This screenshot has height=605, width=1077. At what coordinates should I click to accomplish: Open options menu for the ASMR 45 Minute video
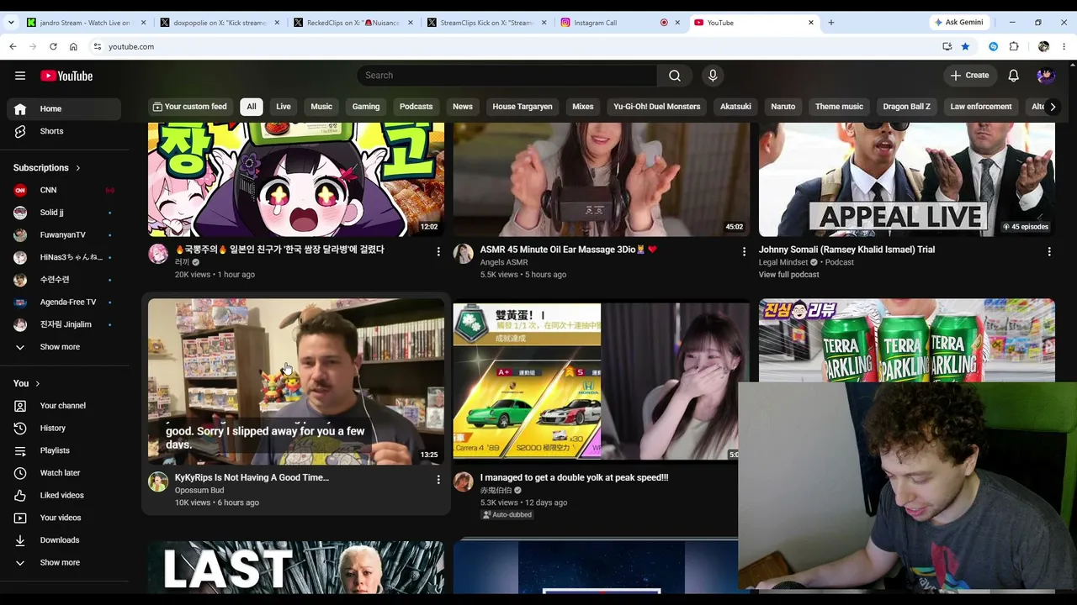coord(744,251)
